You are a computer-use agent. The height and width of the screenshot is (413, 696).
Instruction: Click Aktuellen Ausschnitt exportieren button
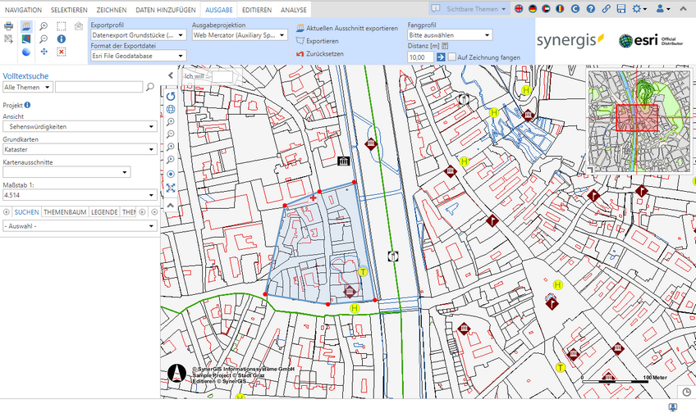click(x=346, y=28)
